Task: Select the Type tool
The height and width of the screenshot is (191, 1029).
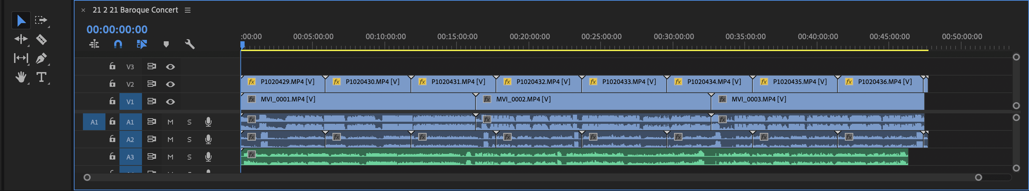Action: pyautogui.click(x=41, y=77)
